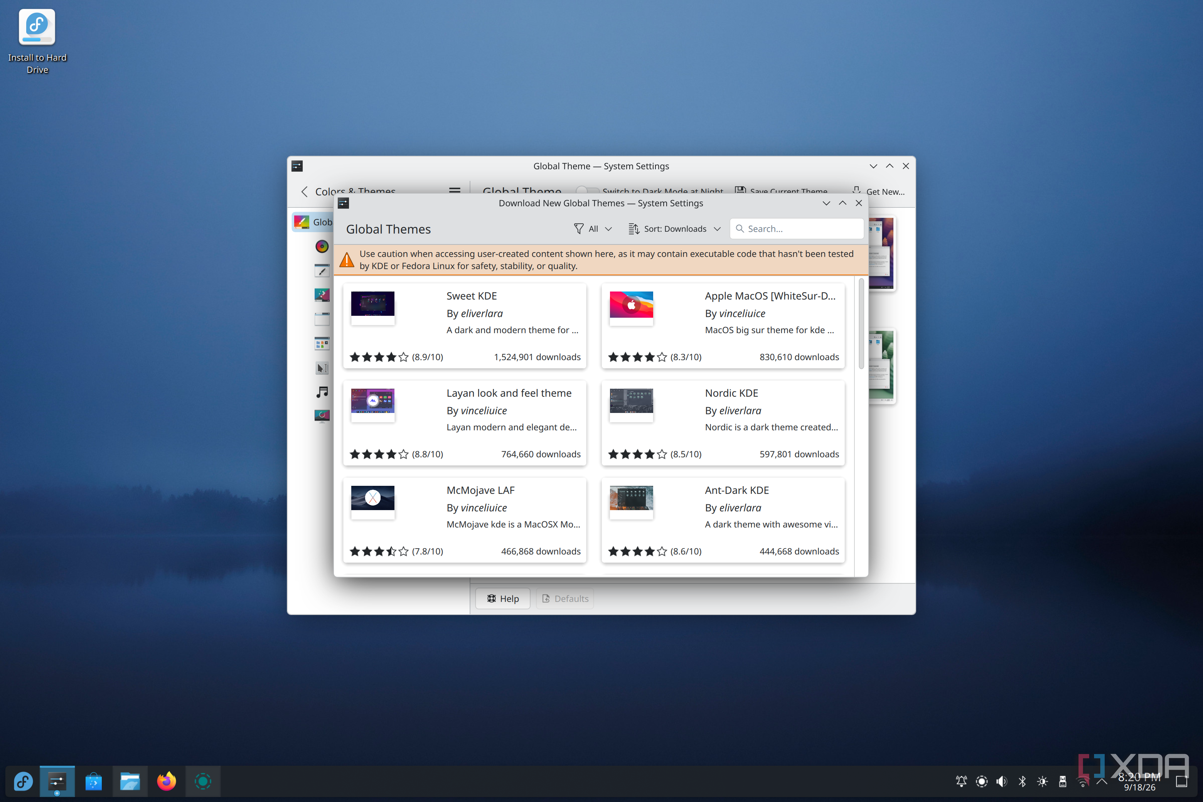
Task: Open the All filter dropdown
Action: point(593,229)
